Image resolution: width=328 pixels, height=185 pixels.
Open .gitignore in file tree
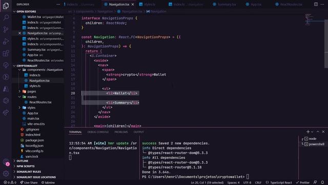32,129
